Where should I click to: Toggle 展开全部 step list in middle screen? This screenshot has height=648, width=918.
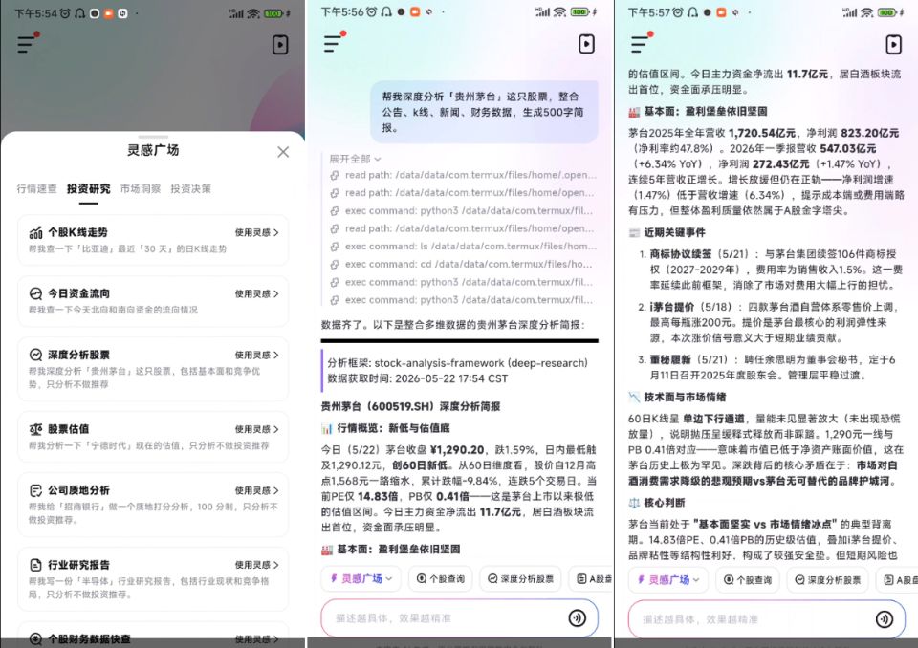click(x=355, y=159)
